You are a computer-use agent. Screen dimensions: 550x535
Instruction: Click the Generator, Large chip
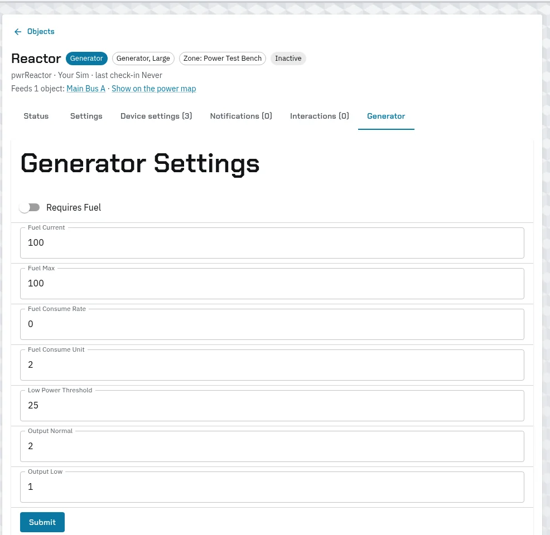coord(143,59)
